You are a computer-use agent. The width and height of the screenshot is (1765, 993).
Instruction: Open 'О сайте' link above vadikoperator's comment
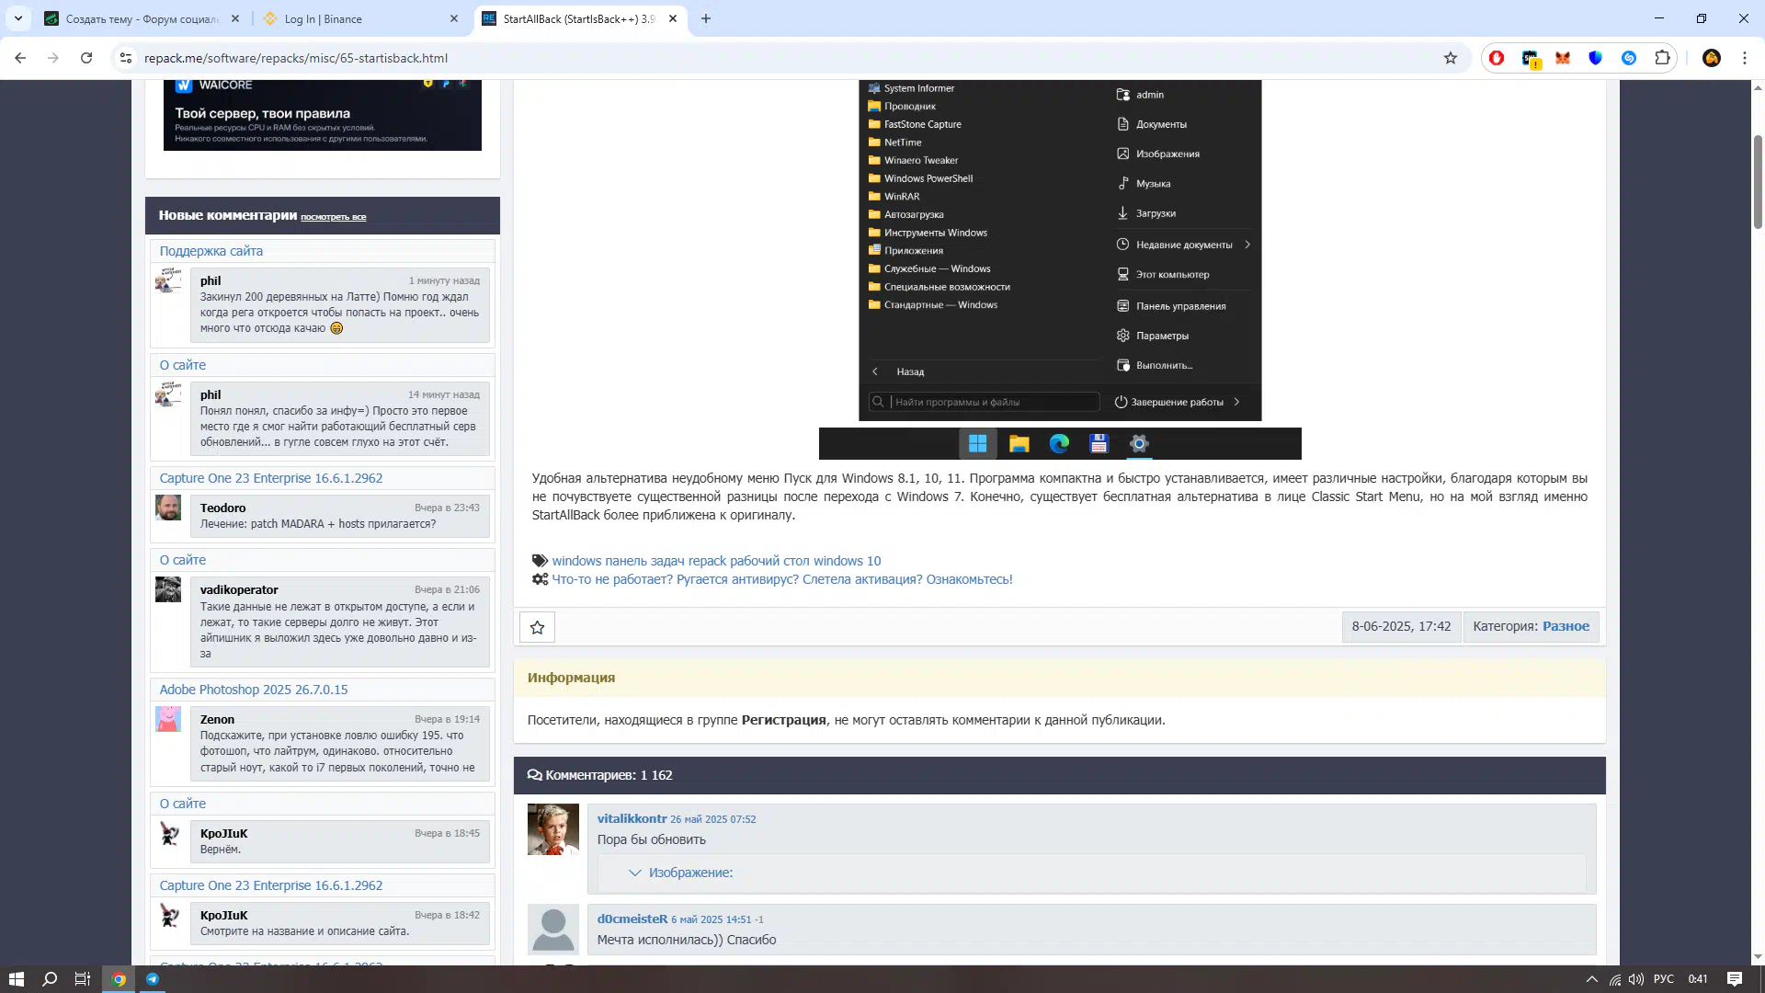pyautogui.click(x=183, y=560)
